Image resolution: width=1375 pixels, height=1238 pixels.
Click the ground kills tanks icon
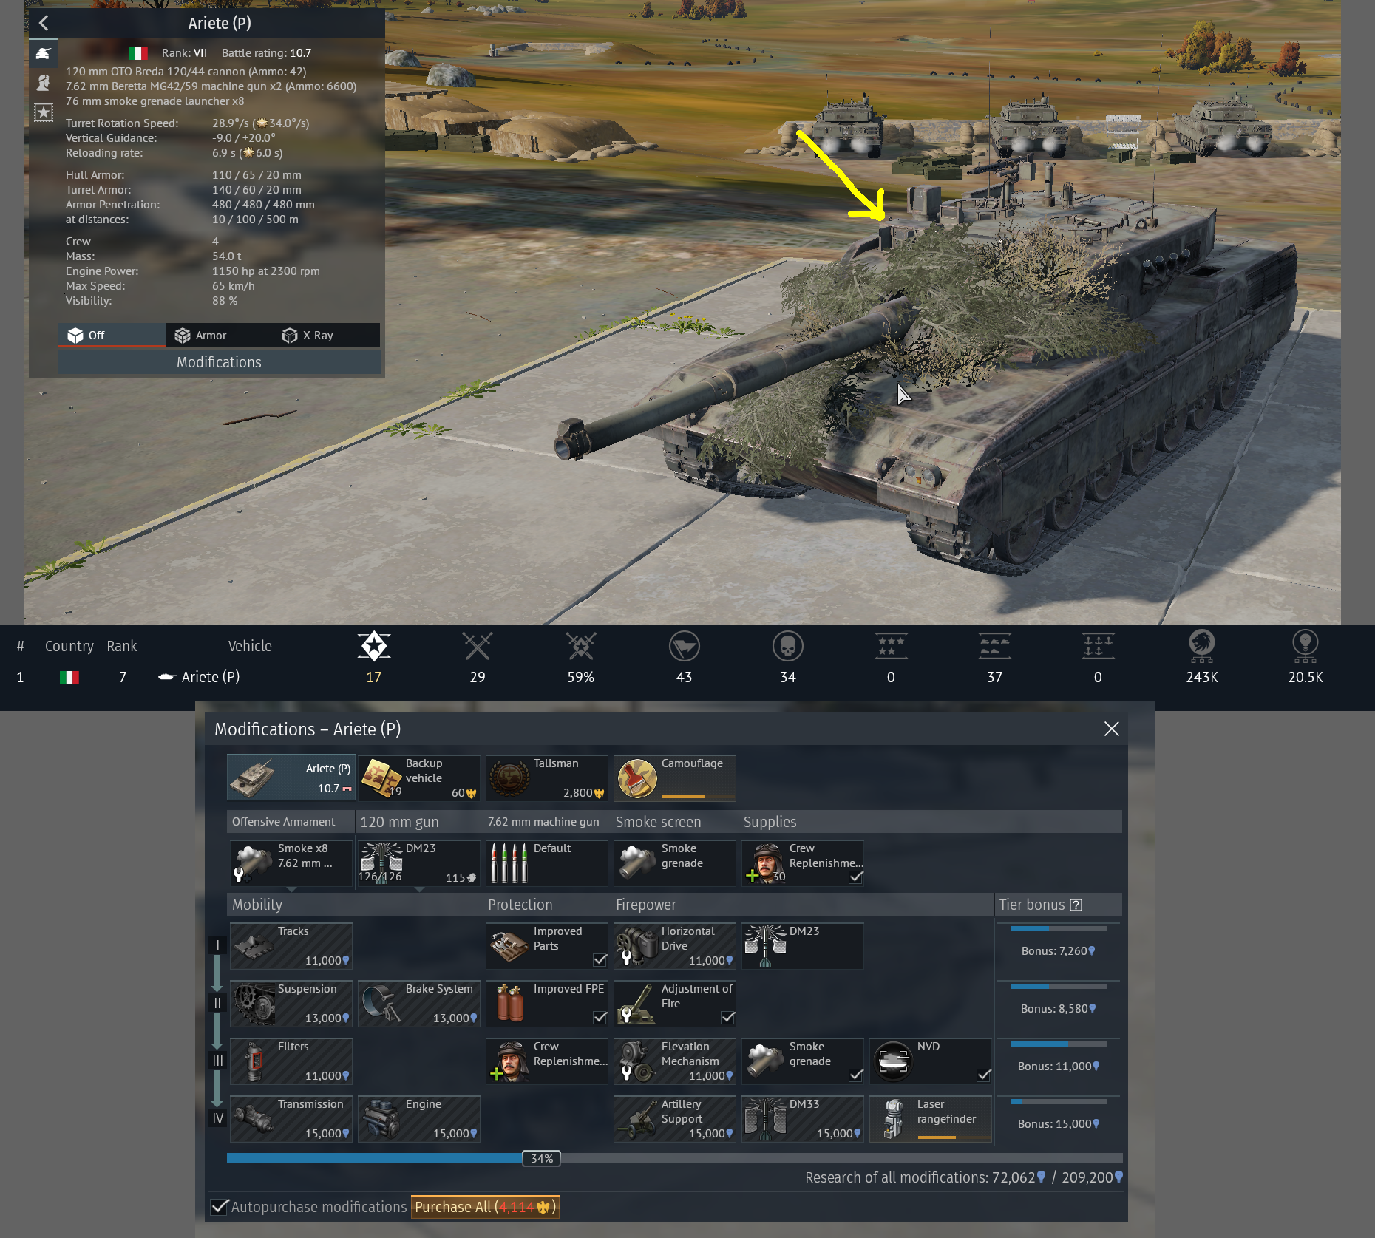(x=995, y=646)
